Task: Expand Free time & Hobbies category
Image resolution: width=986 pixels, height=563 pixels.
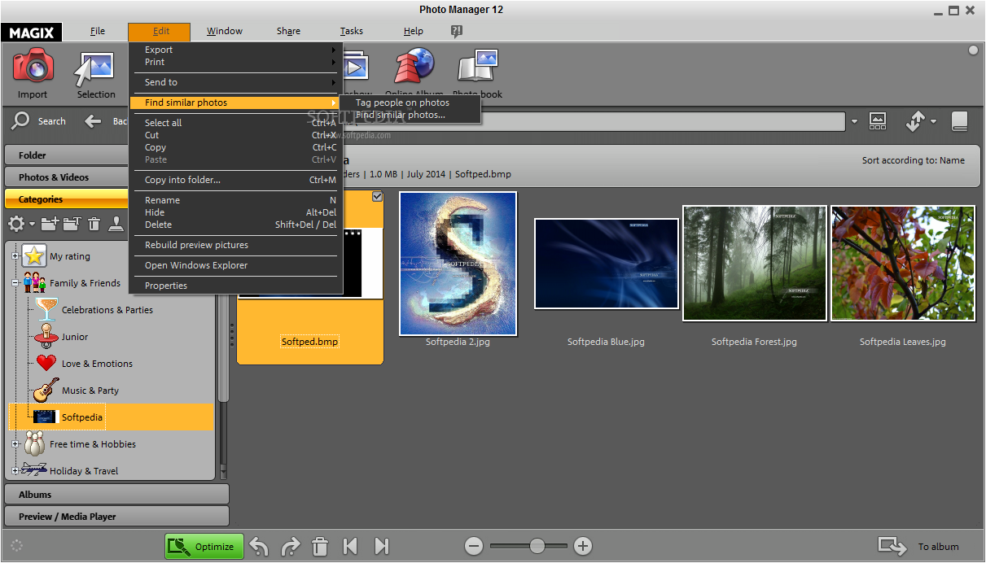Action: coord(15,444)
